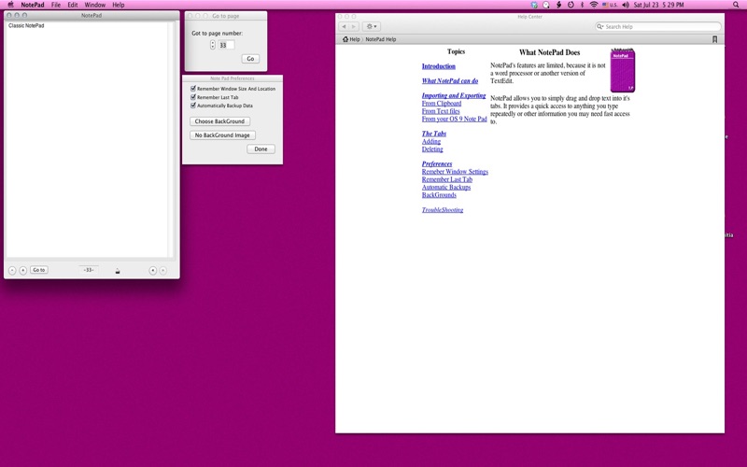The height and width of the screenshot is (467, 747).
Task: Open the Importing and Exporting topic link
Action: pyautogui.click(x=454, y=95)
